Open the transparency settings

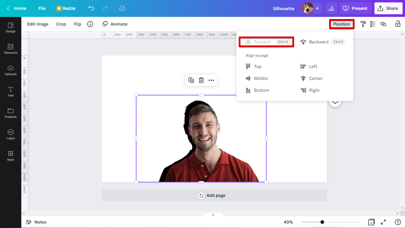[x=373, y=24]
